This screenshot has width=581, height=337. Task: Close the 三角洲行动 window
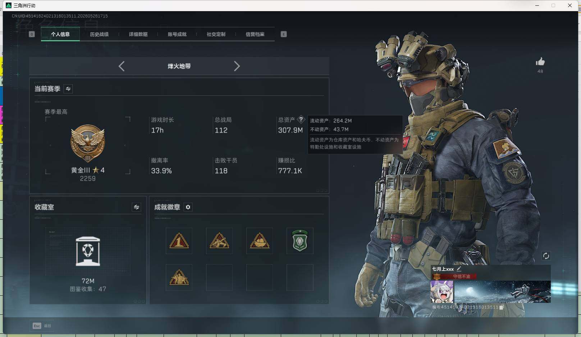pyautogui.click(x=570, y=5)
